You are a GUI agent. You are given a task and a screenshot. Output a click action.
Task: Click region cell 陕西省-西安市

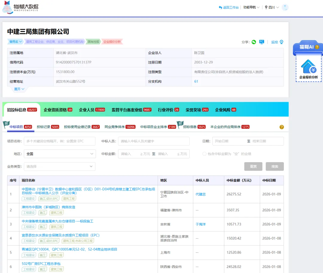click(171, 267)
